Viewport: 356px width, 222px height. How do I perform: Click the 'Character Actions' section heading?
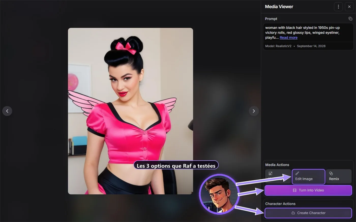[x=280, y=204]
